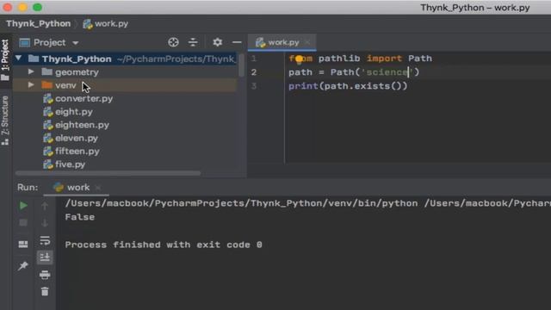Click the vertical scrollbar of Project tree
The height and width of the screenshot is (310, 551).
241,65
